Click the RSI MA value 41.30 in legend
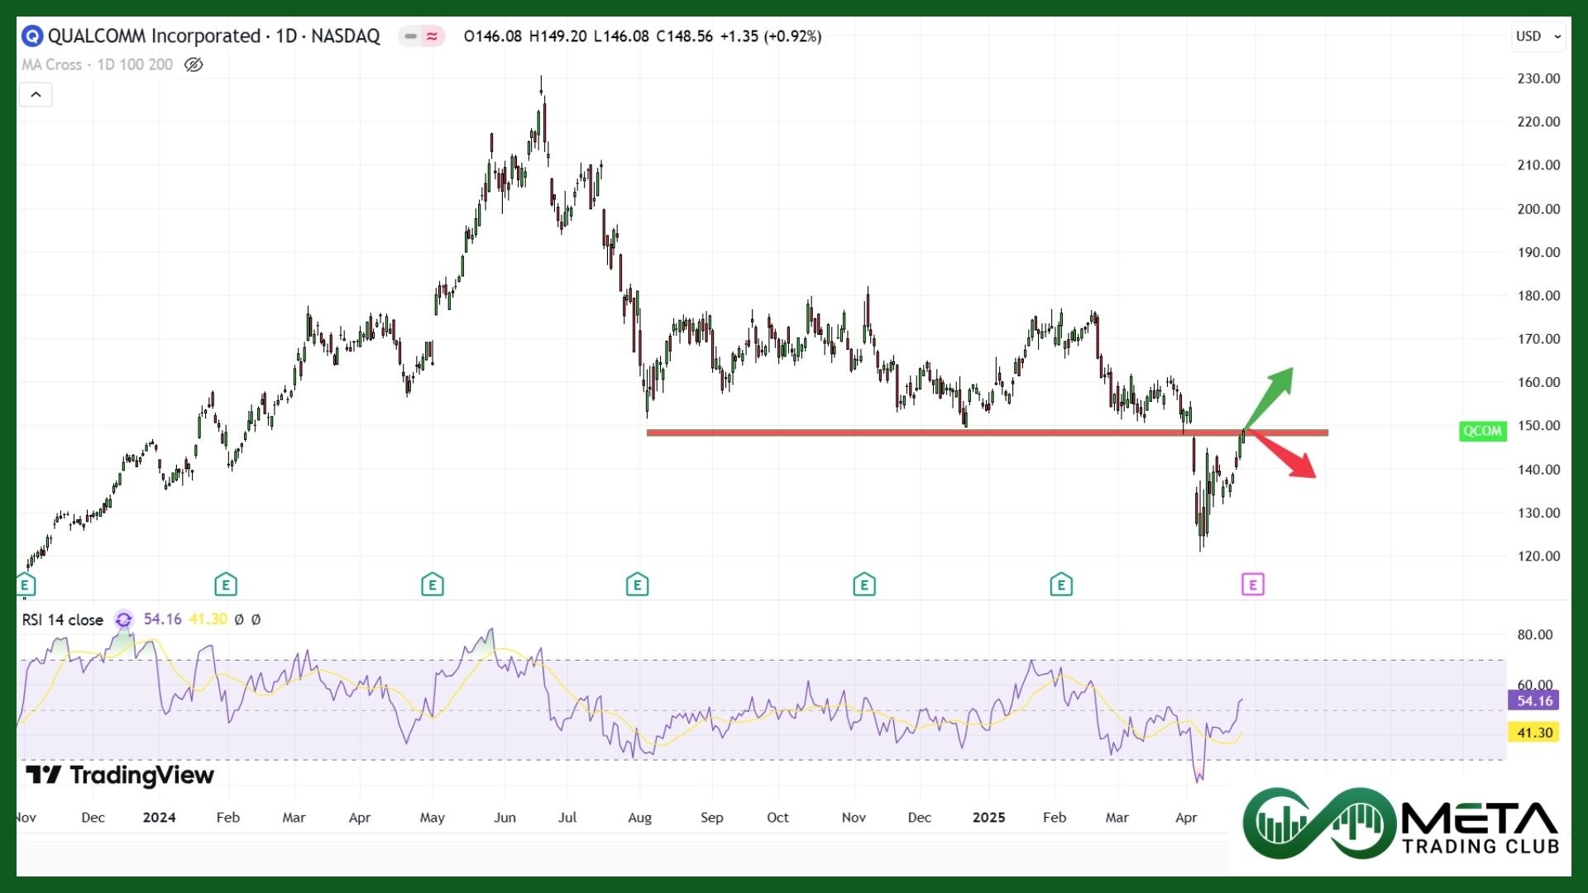Image resolution: width=1588 pixels, height=893 pixels. [x=208, y=619]
